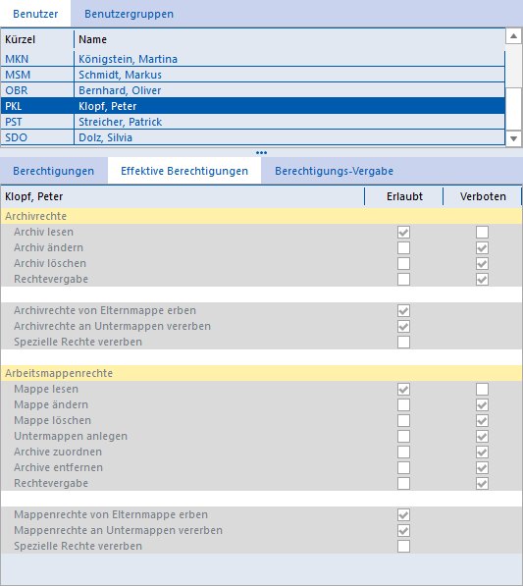This screenshot has width=523, height=586.
Task: Toggle Verboten checkbox for Archive zuordnen
Action: [482, 452]
